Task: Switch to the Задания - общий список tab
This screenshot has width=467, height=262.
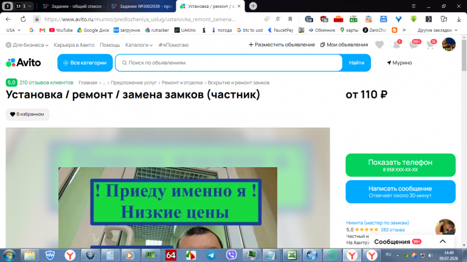Action: pyautogui.click(x=72, y=6)
